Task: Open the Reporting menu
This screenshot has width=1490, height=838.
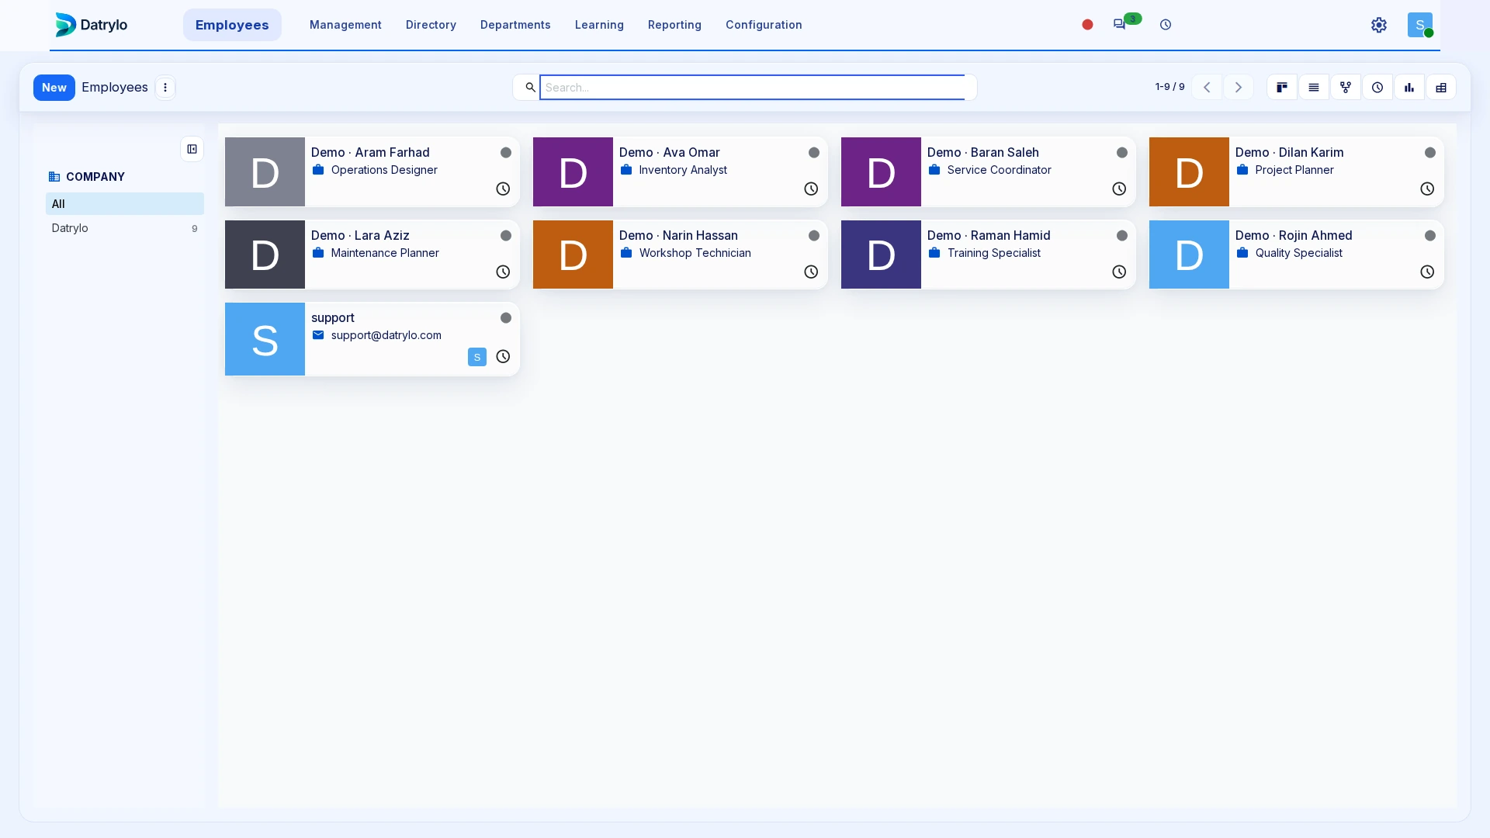Action: click(674, 25)
